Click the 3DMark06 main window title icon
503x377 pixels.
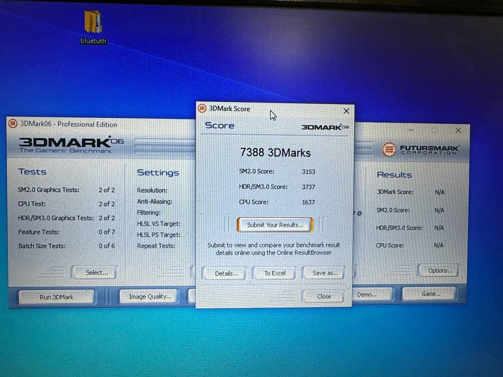(13, 124)
